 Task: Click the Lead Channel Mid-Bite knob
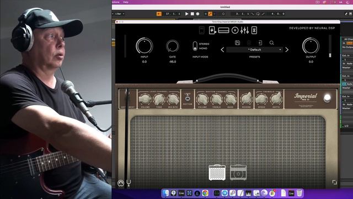(173, 99)
